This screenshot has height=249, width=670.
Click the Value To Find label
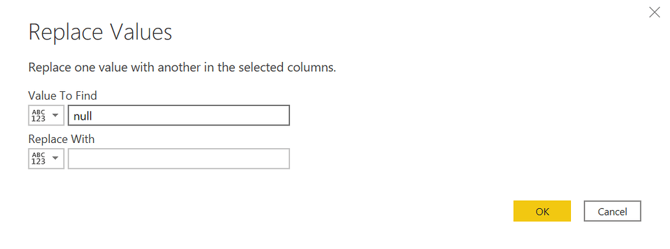[x=62, y=95]
